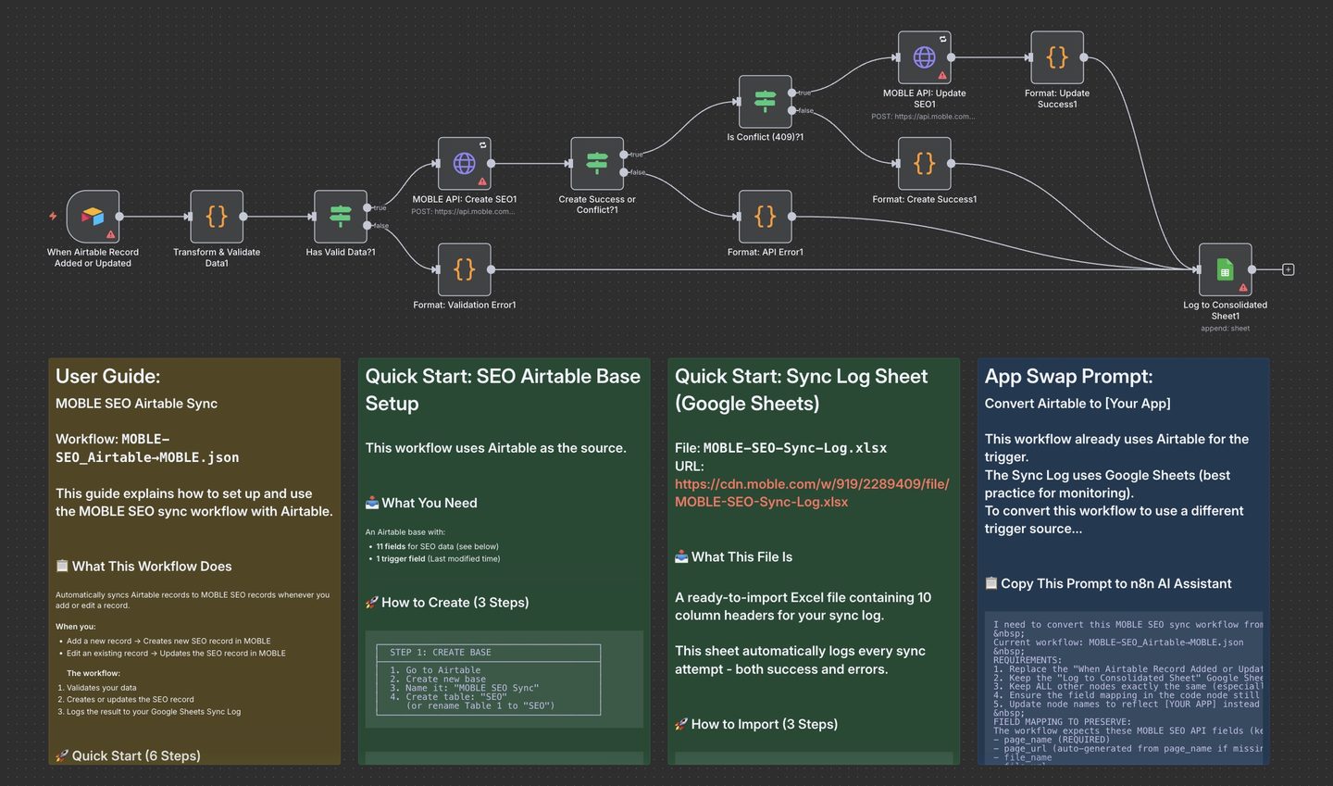Click the false output of Is Conflict (409)?1

click(791, 111)
